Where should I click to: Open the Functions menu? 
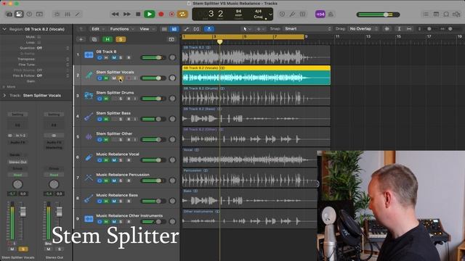[121, 29]
